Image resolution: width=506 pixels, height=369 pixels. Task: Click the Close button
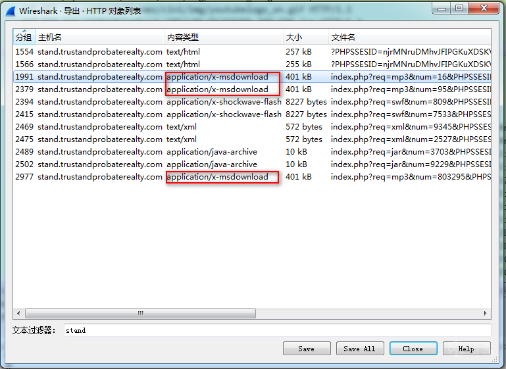point(413,349)
